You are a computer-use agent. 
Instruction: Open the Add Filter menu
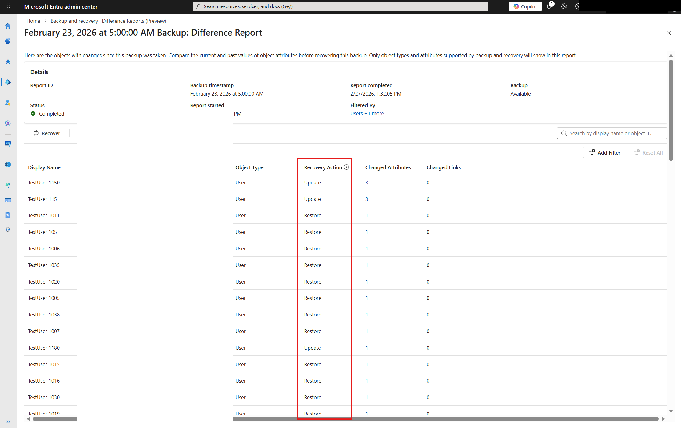(x=604, y=152)
